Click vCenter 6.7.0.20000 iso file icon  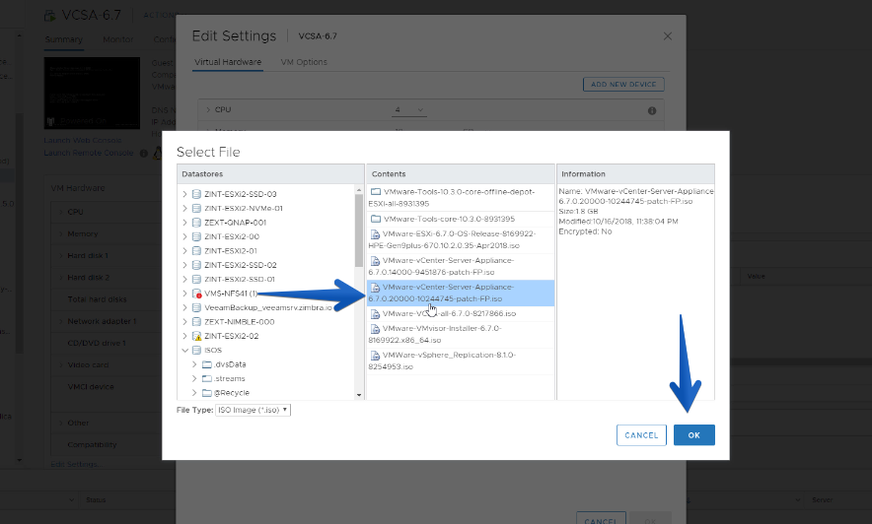coord(376,288)
